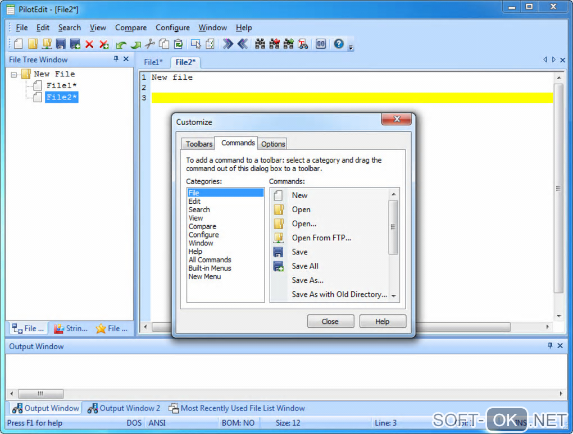
Task: Switch to the File1* editor tab
Action: click(x=153, y=62)
